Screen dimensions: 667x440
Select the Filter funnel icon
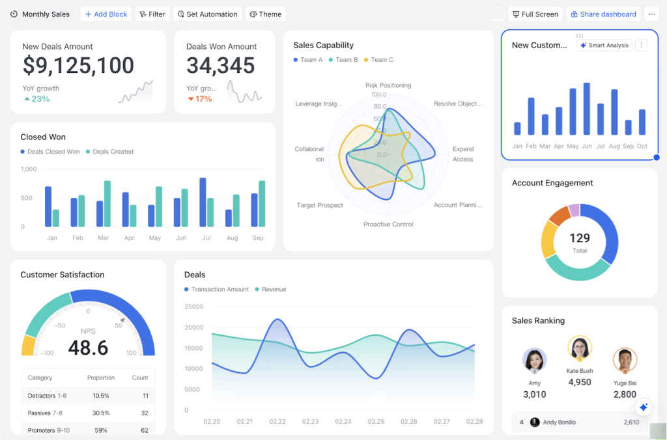143,14
